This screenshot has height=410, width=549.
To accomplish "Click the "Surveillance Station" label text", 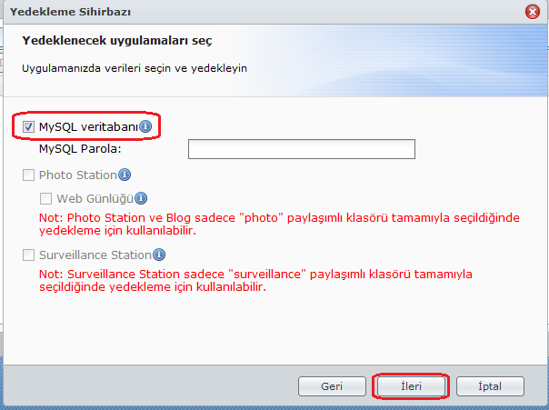I will pyautogui.click(x=95, y=255).
